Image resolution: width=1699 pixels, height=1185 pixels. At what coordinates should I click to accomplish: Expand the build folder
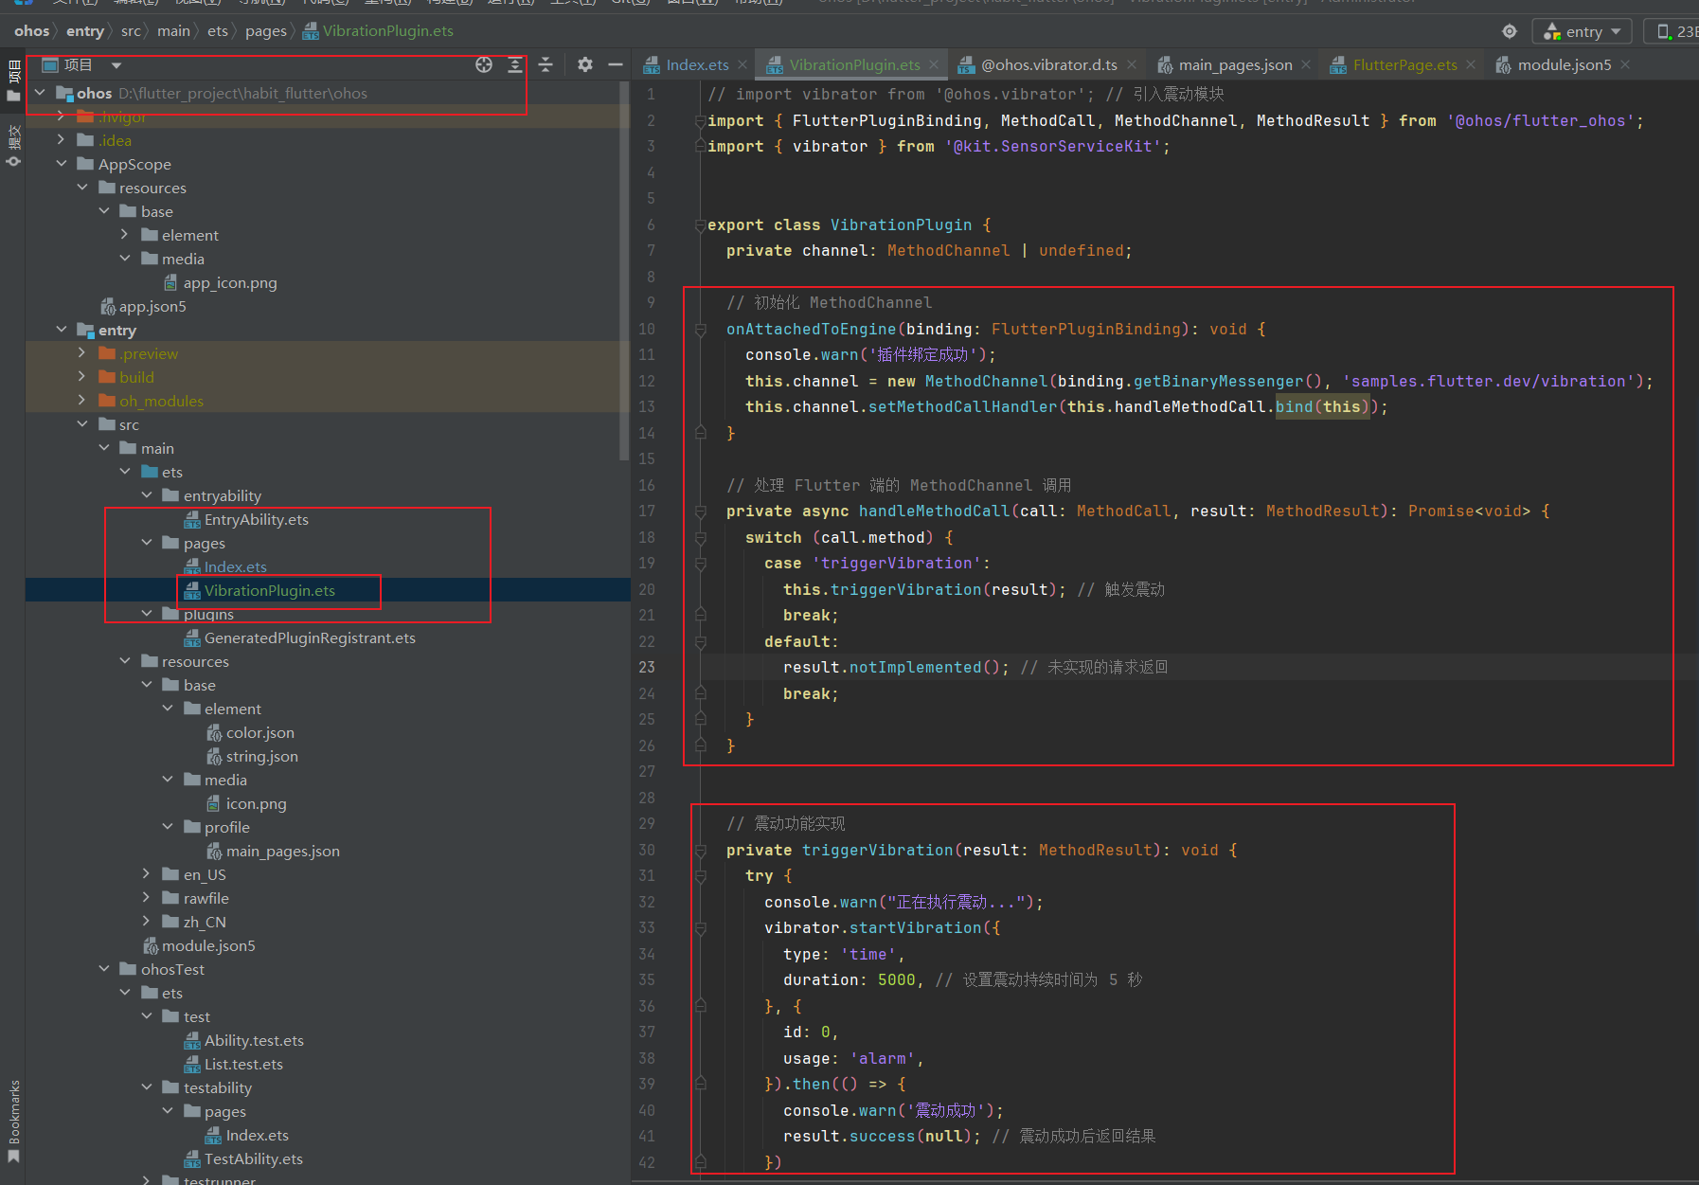[x=82, y=377]
